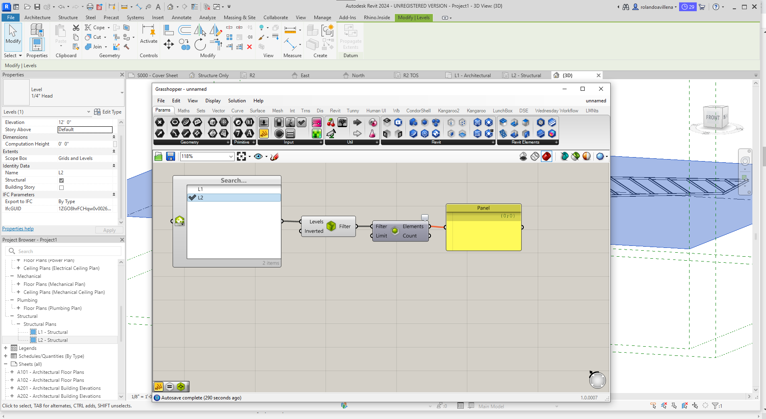Toggle the L2 checkmark in value list
Screen dimensions: 766x419
193,198
